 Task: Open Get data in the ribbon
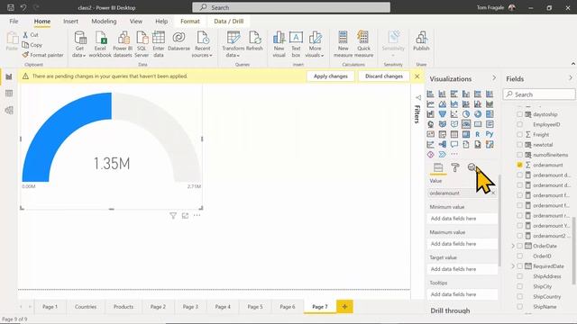79,44
